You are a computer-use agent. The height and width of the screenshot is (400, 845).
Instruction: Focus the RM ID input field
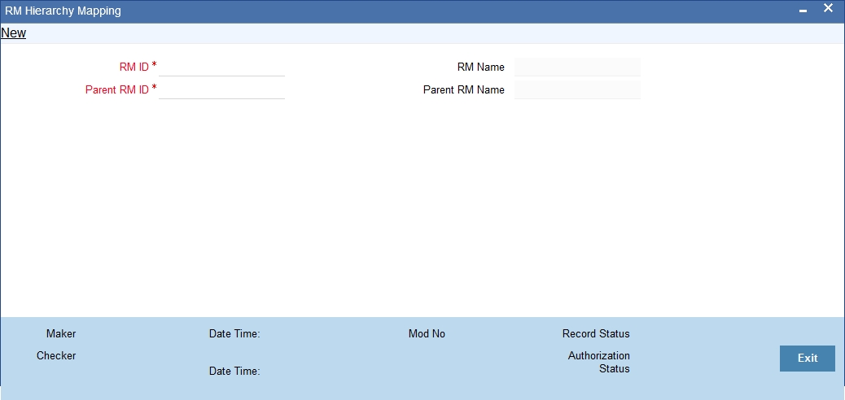click(x=221, y=67)
